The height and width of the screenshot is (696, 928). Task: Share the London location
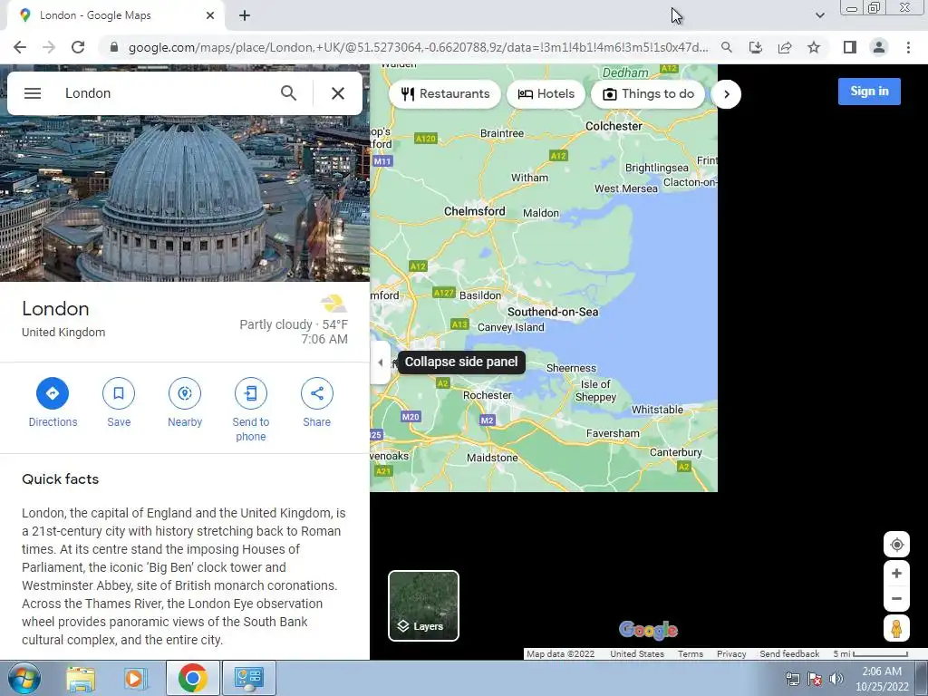[x=316, y=403]
